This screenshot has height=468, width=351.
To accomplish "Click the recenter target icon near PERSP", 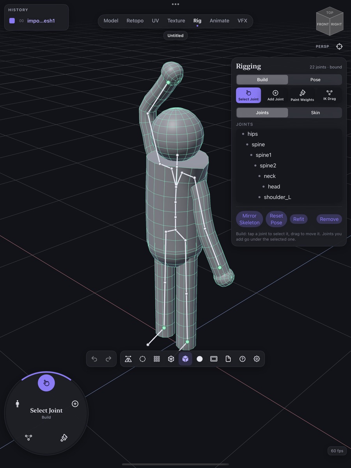I will (x=339, y=46).
